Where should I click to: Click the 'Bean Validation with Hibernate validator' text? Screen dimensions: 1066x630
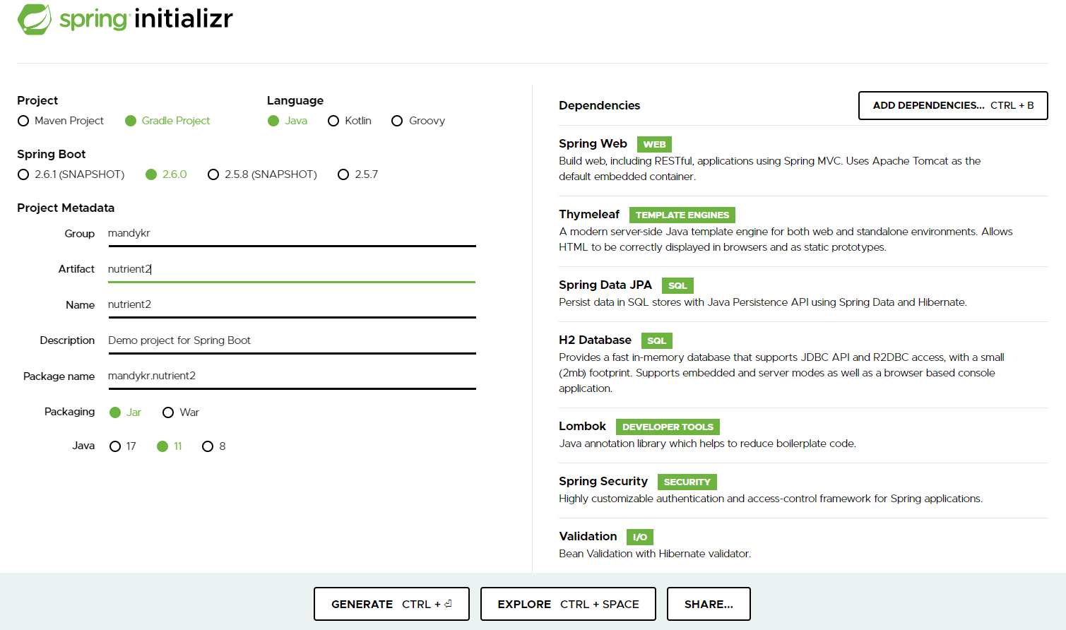655,554
